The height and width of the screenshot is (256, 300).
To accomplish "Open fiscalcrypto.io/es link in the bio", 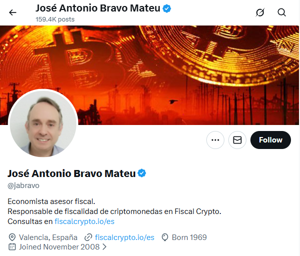I will pyautogui.click(x=85, y=221).
